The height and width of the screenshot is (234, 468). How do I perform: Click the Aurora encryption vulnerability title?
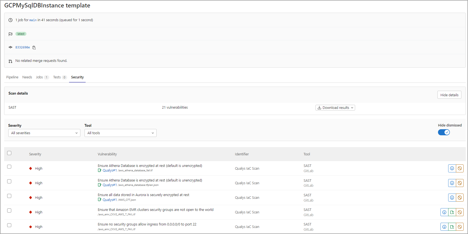143,195
